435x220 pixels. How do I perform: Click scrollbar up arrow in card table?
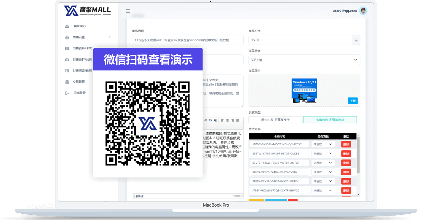(x=358, y=135)
